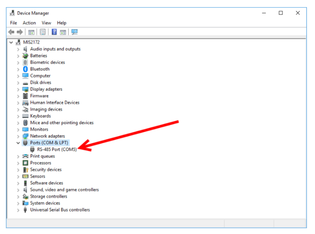Click the Print queues printer icon
Screen dimensions: 315x234
(x=26, y=156)
